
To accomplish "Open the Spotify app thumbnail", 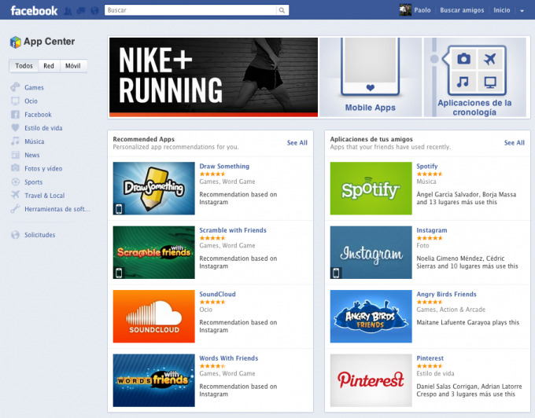I will [371, 189].
